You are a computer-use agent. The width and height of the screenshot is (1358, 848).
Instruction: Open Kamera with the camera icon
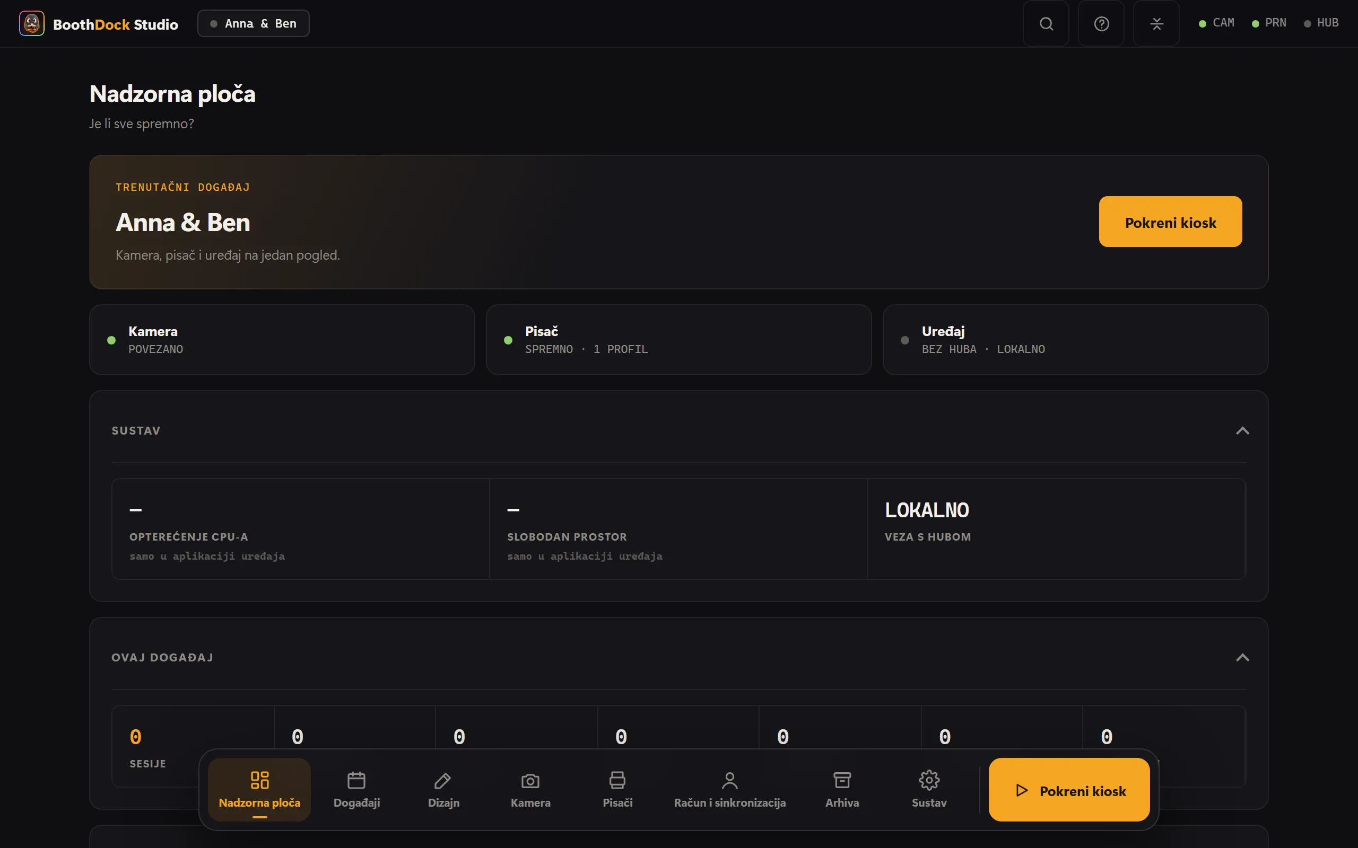coord(530,790)
